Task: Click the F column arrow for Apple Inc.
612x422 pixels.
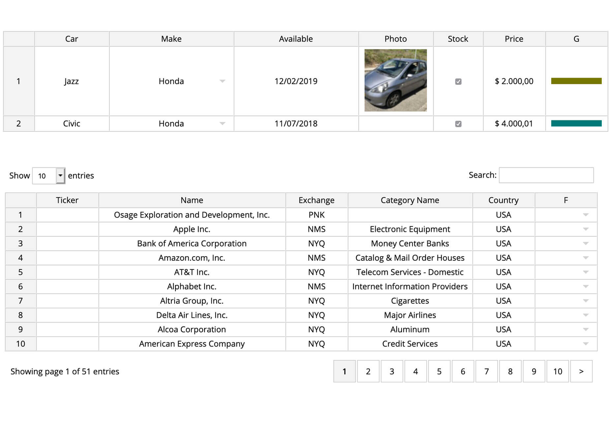Action: click(586, 229)
